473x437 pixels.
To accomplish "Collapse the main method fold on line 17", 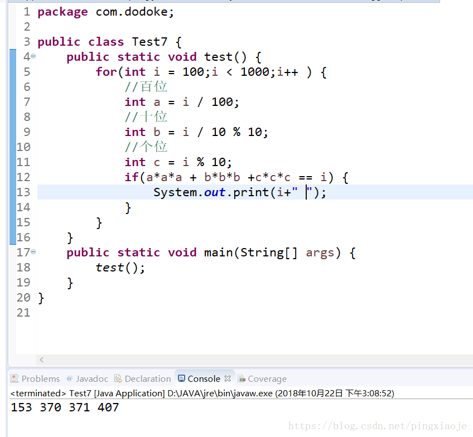I will (x=33, y=251).
